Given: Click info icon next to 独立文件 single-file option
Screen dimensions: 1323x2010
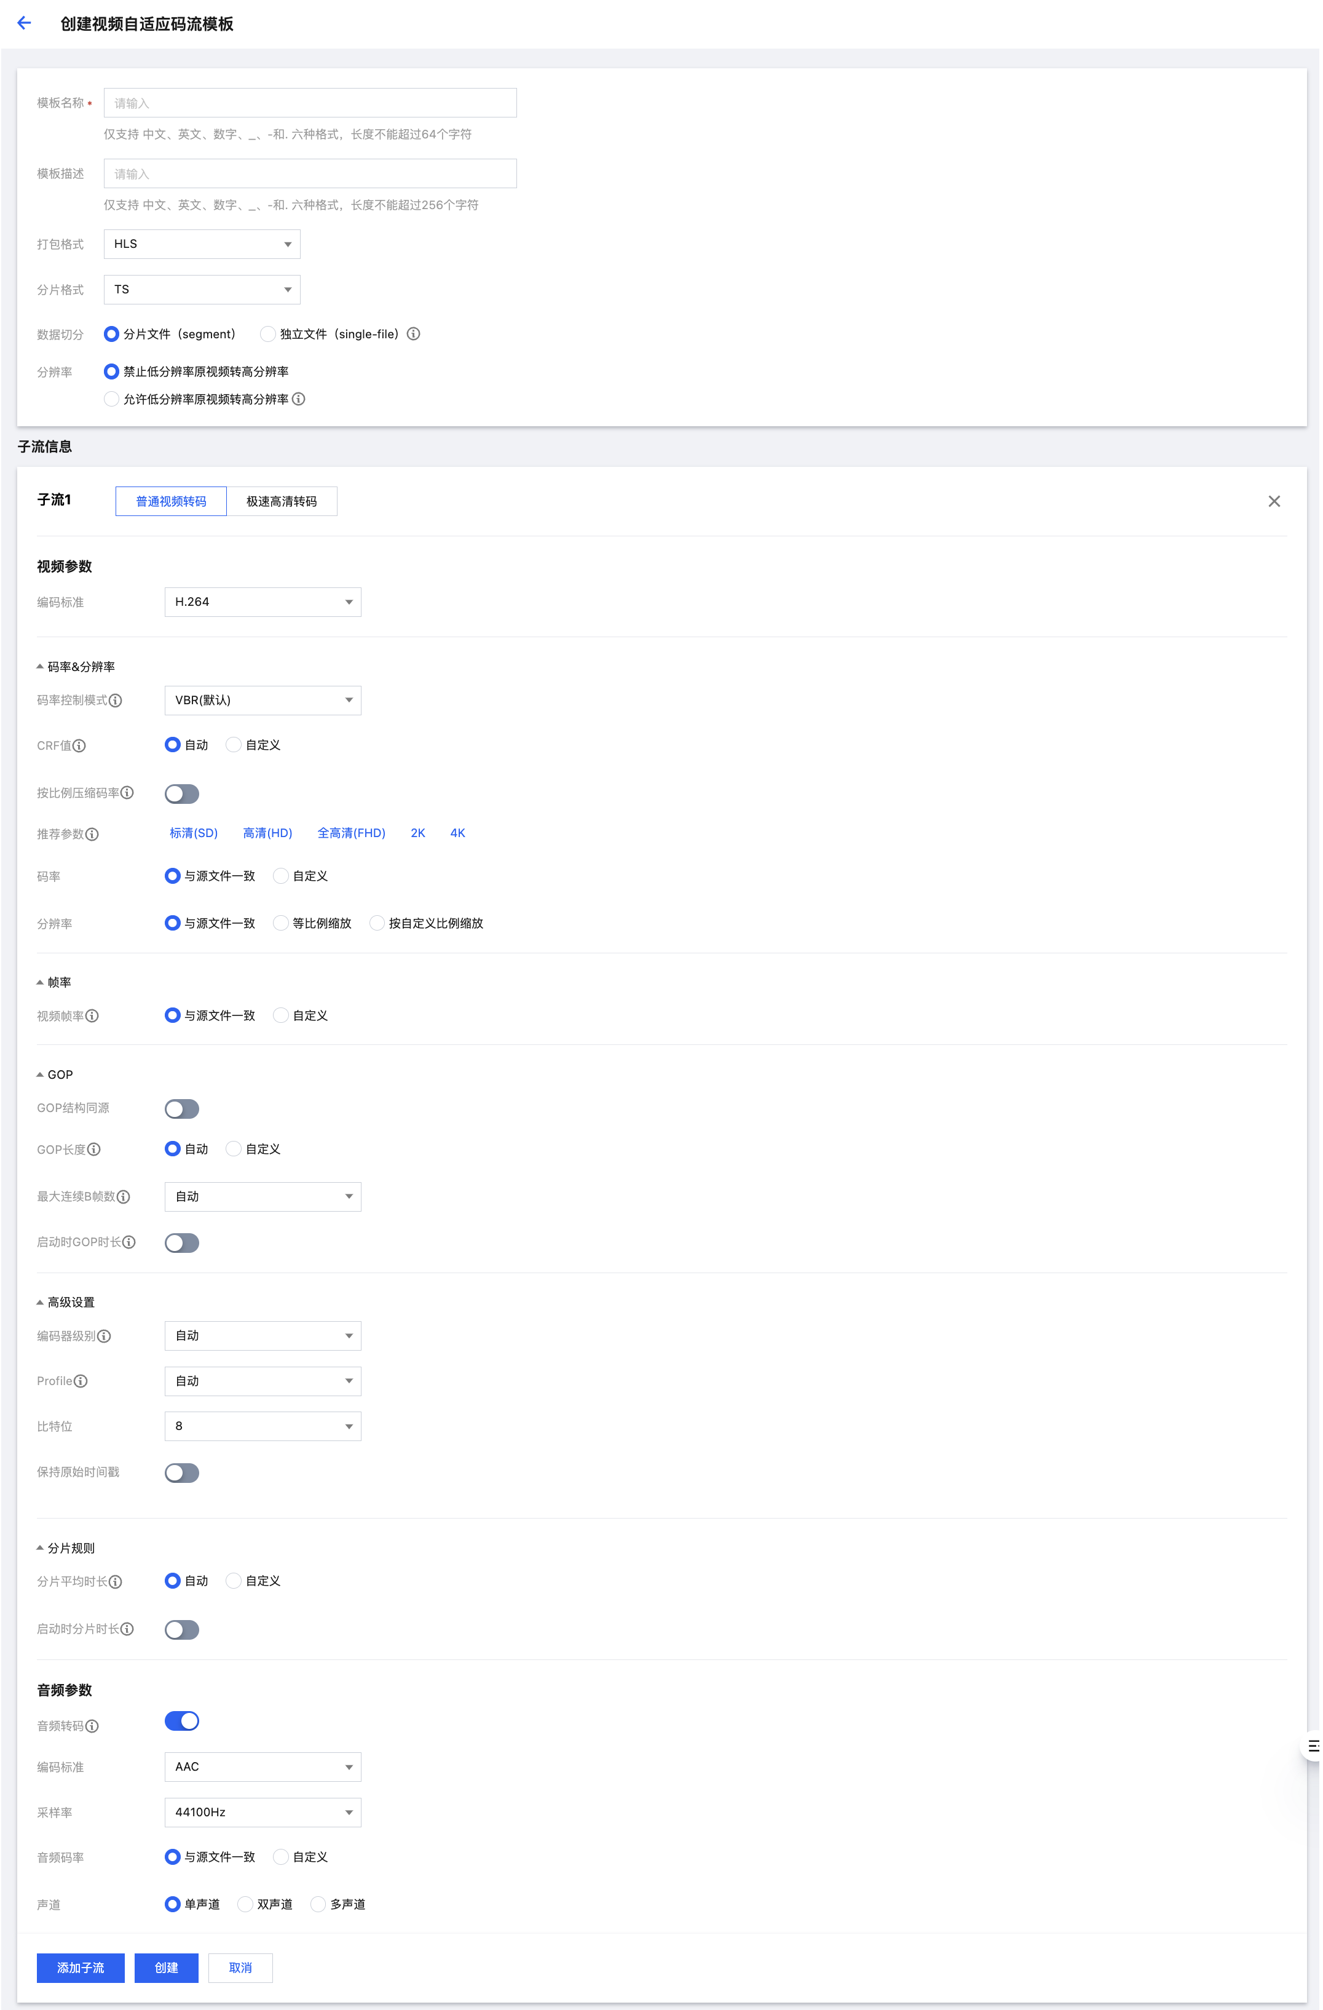Looking at the screenshot, I should [414, 333].
